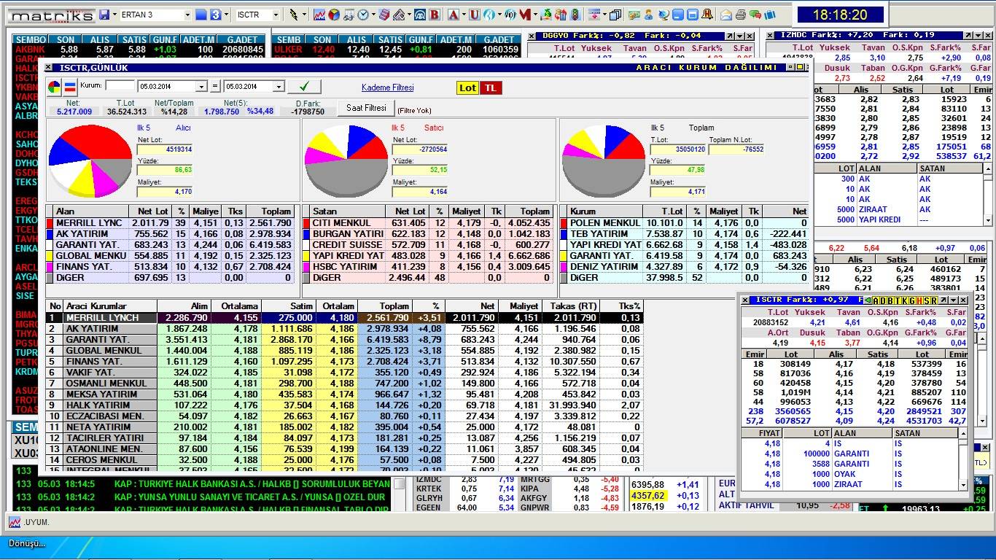Viewport: 996px width, 560px height.
Task: Click the clock icon in toolbar
Action: point(362,15)
